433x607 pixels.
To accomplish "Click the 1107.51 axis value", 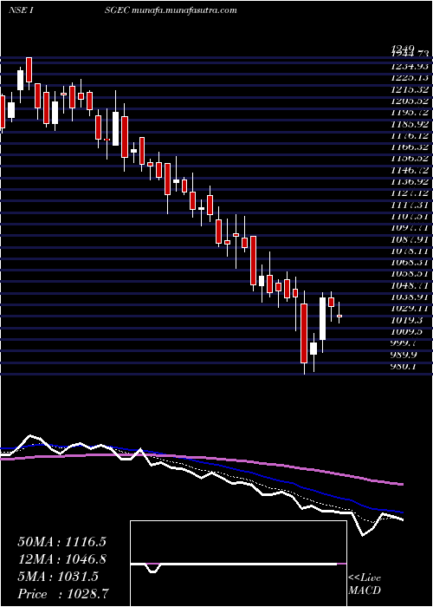I will (x=410, y=217).
